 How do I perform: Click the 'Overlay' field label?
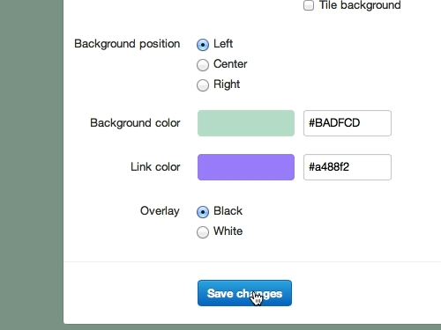point(160,211)
